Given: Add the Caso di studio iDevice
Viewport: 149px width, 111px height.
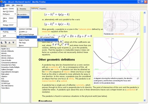Looking at the screenshot, I should (6, 60).
